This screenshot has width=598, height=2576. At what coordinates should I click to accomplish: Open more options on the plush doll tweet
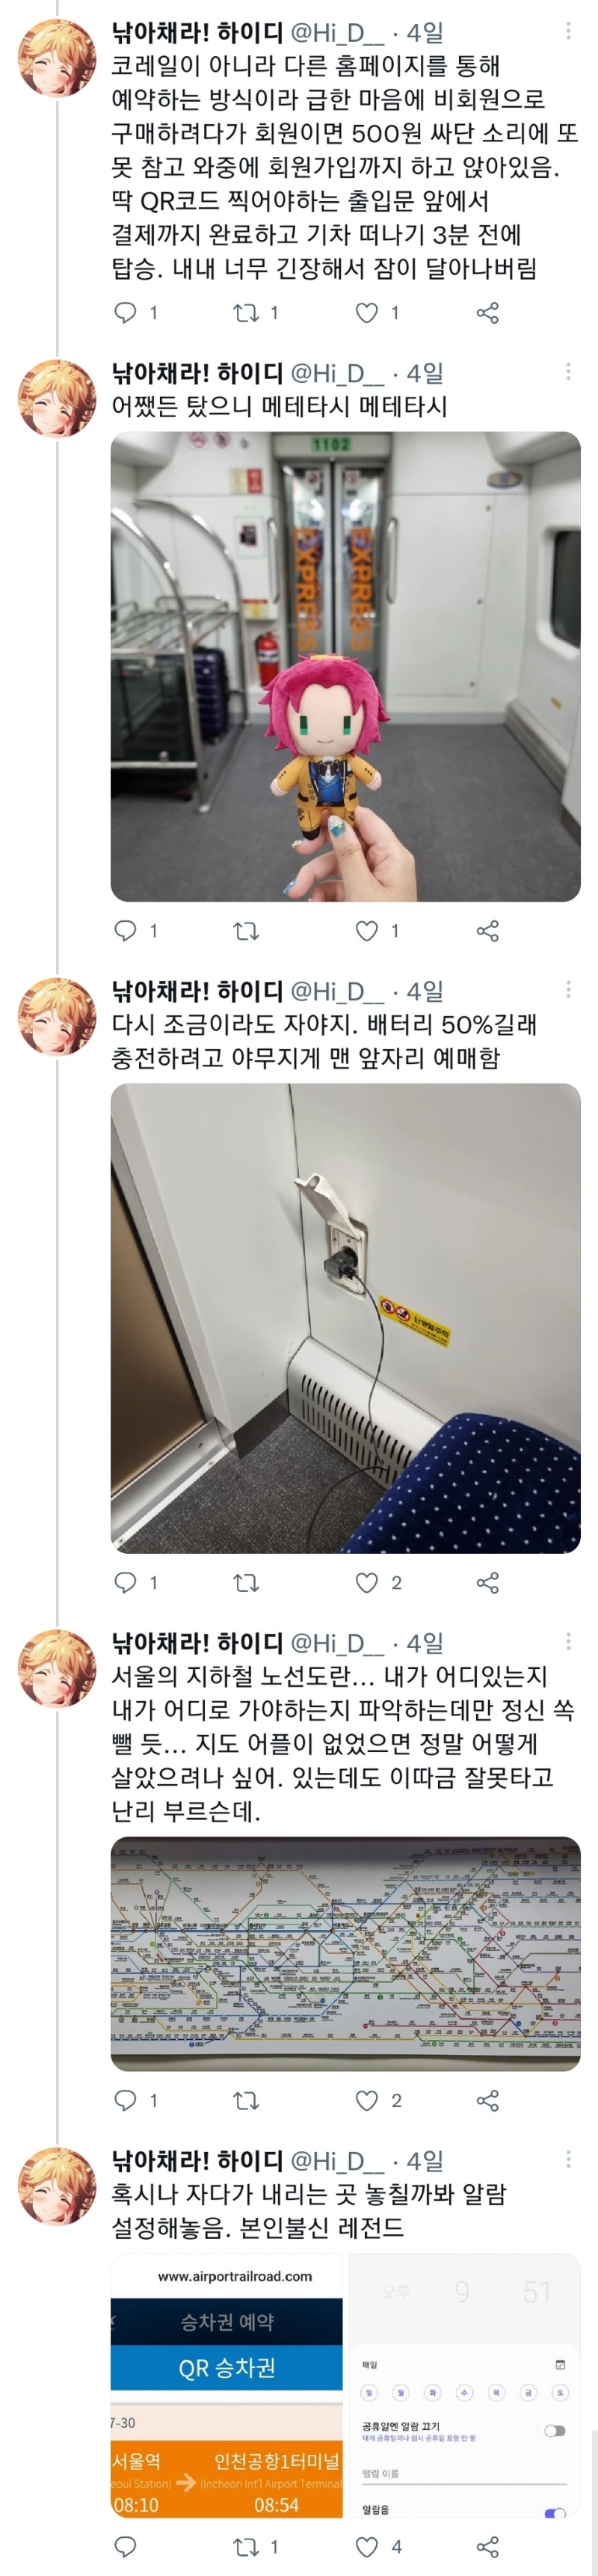(x=568, y=372)
